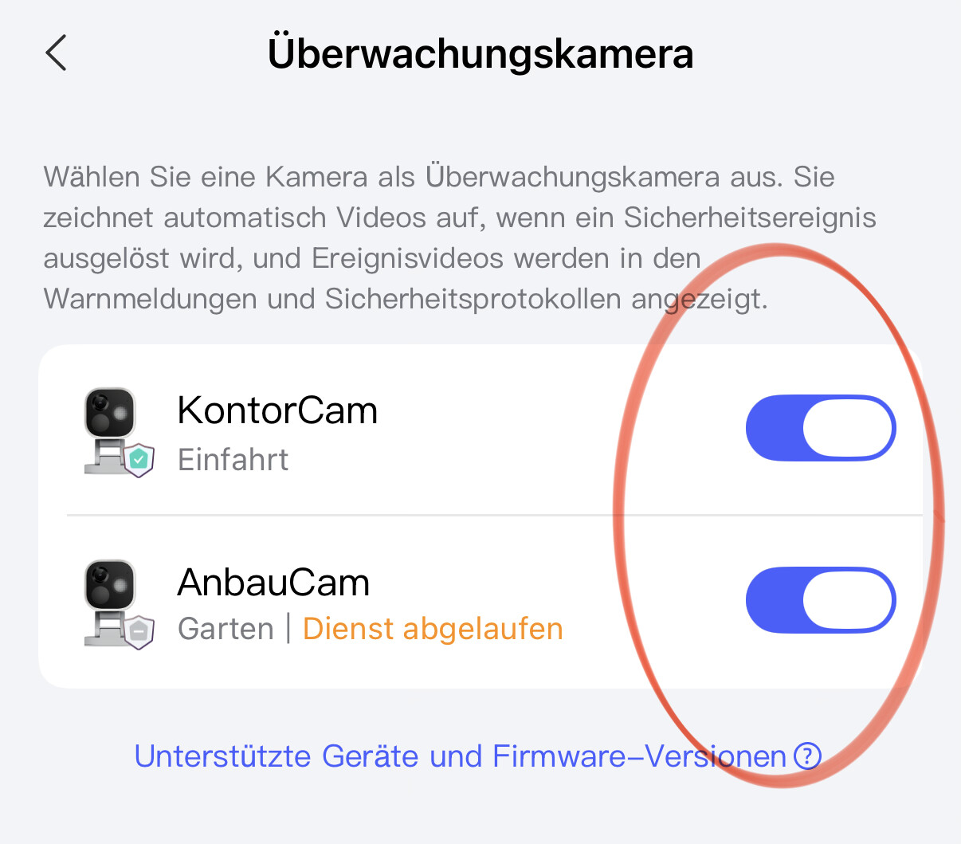
Task: Tap the Garten location label
Action: (226, 629)
